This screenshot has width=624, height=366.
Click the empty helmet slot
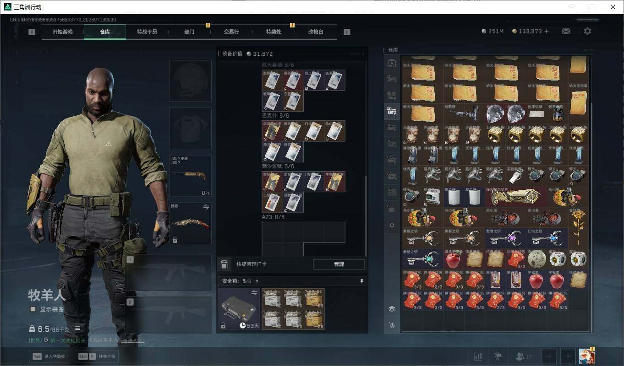click(x=191, y=81)
